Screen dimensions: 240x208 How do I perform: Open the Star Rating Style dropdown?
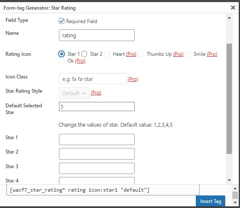click(x=74, y=93)
